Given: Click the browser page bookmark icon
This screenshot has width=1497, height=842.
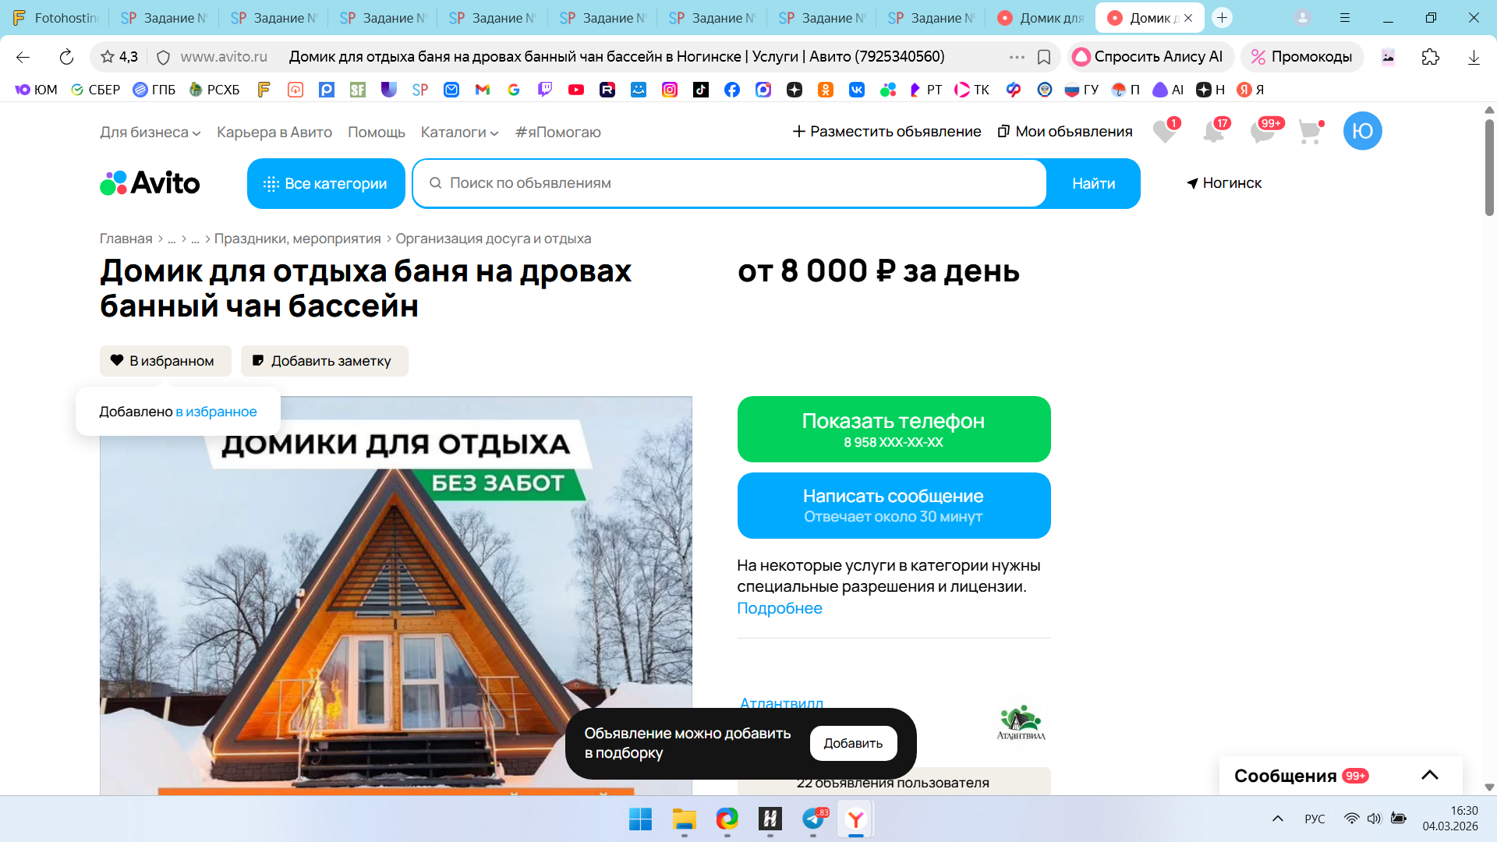Looking at the screenshot, I should click(x=1044, y=57).
